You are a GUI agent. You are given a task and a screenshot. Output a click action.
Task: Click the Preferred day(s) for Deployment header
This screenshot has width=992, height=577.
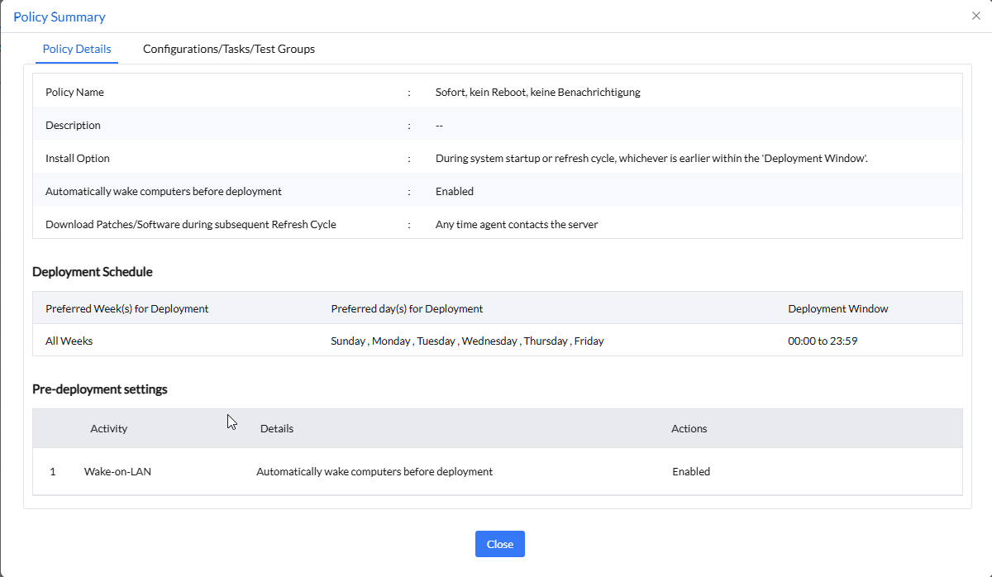click(407, 308)
